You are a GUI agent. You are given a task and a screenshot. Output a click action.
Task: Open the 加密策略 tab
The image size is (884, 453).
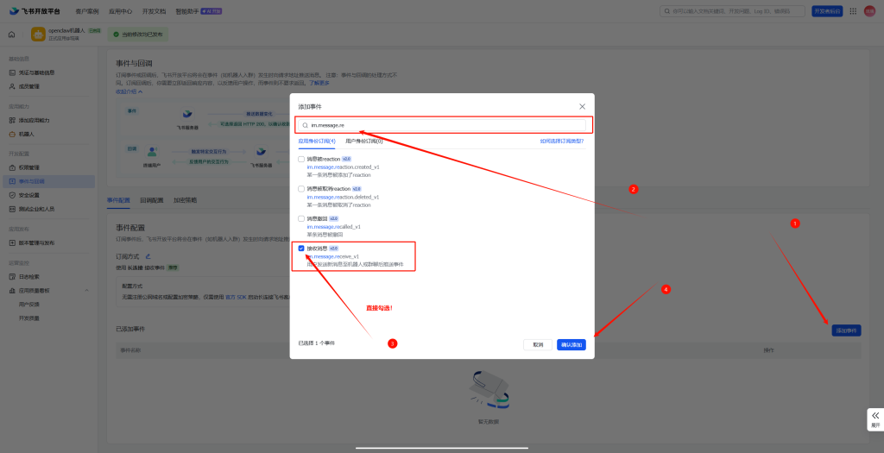(x=185, y=200)
